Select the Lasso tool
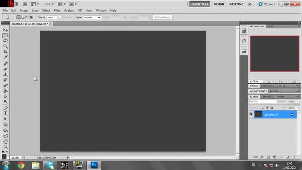This screenshot has height=170, width=302. (x=5, y=41)
